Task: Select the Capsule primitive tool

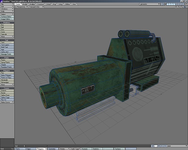Action: (7, 34)
